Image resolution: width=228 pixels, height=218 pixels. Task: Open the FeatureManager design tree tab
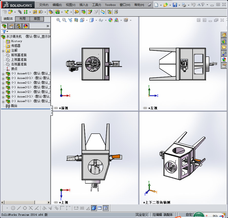4,26
